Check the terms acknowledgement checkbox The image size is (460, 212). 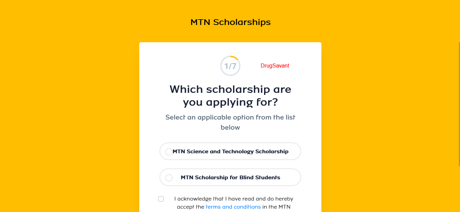[161, 199]
